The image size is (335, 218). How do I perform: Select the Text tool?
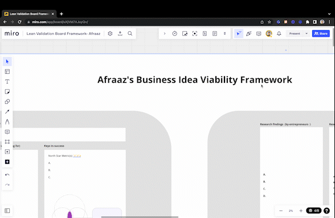(7, 82)
